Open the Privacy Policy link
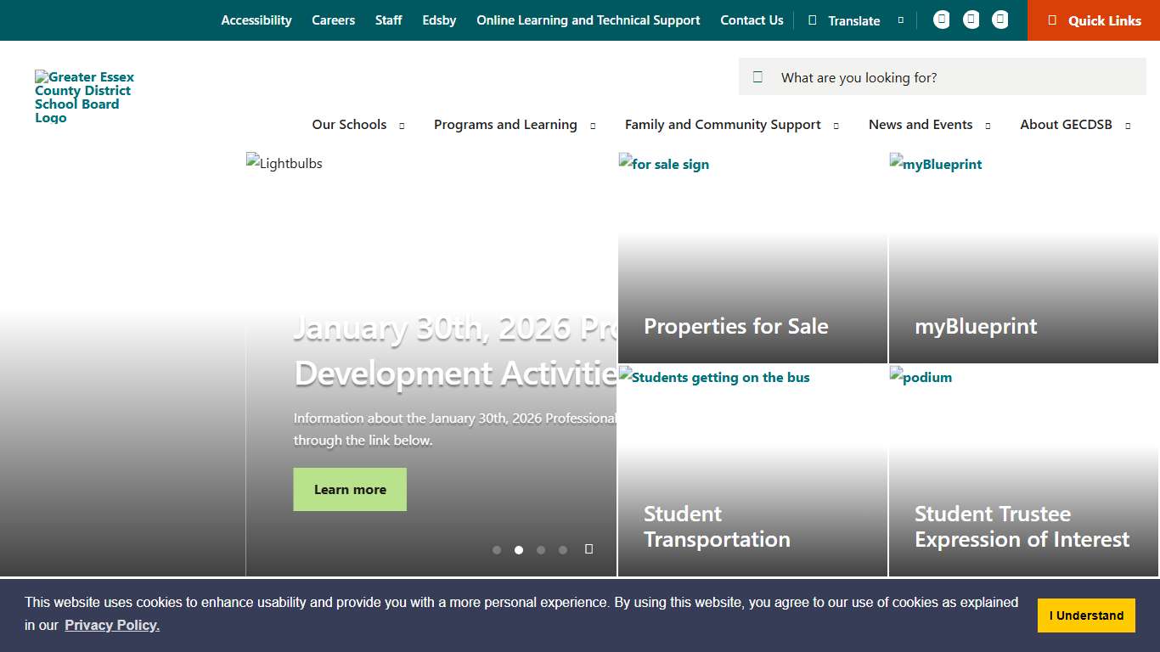 (x=111, y=625)
